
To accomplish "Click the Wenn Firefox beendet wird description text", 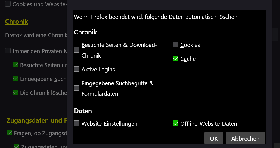I will tap(156, 17).
